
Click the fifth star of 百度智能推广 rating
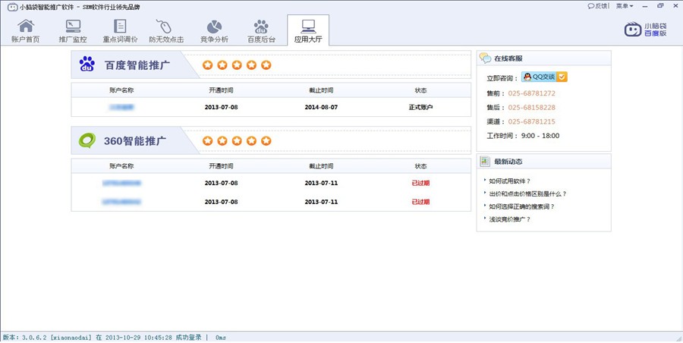pos(266,65)
